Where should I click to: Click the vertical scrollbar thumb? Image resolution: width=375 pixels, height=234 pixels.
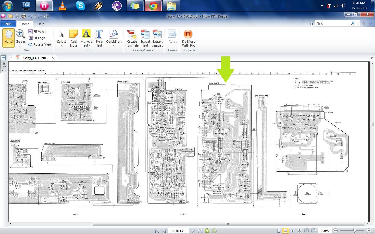[372, 124]
